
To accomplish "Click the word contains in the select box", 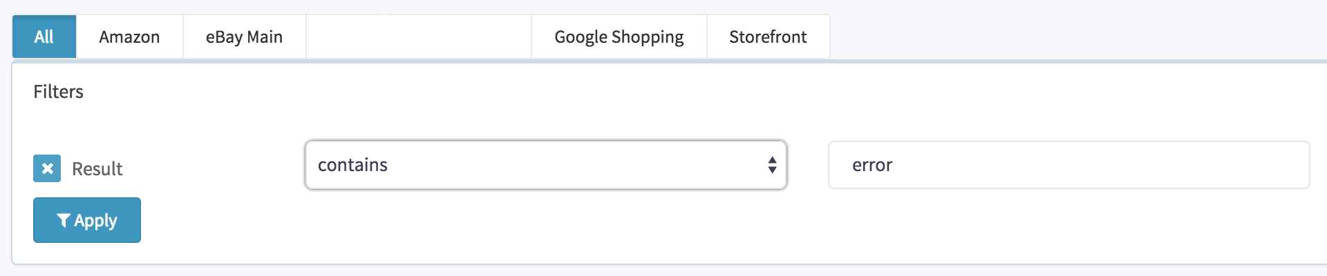I will [352, 165].
